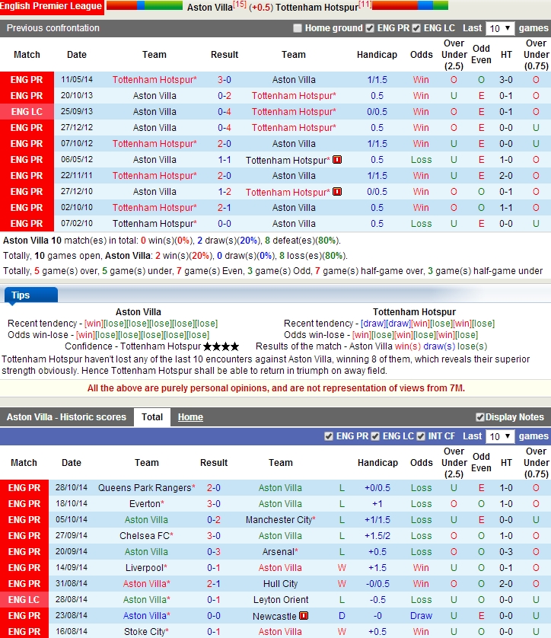Viewport: 551px width, 638px height.
Task: Uncheck INT CF in Historic scores filter
Action: tap(422, 436)
